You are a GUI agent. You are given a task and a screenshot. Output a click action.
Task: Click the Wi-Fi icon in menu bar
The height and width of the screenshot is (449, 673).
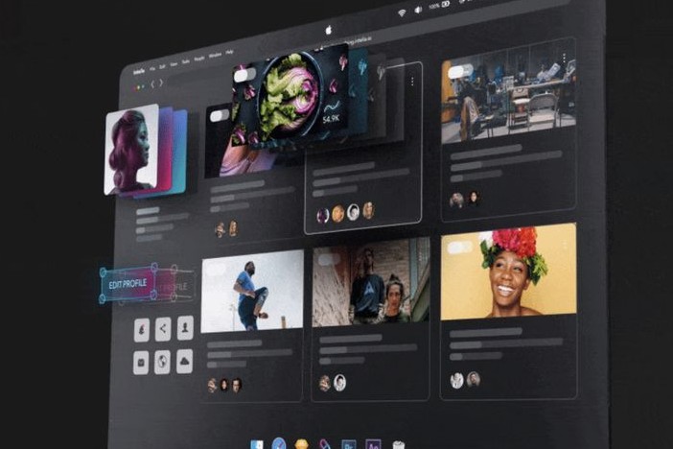(x=401, y=11)
